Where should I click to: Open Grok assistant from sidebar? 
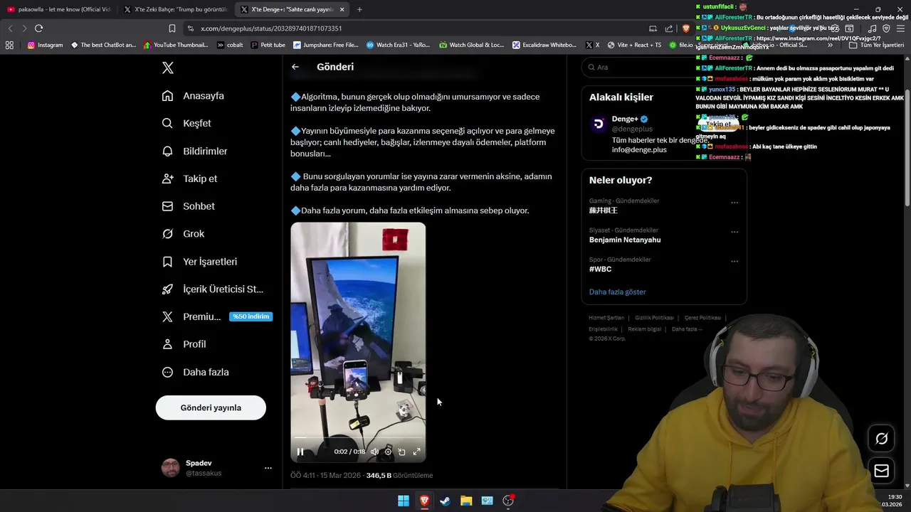tap(183, 233)
